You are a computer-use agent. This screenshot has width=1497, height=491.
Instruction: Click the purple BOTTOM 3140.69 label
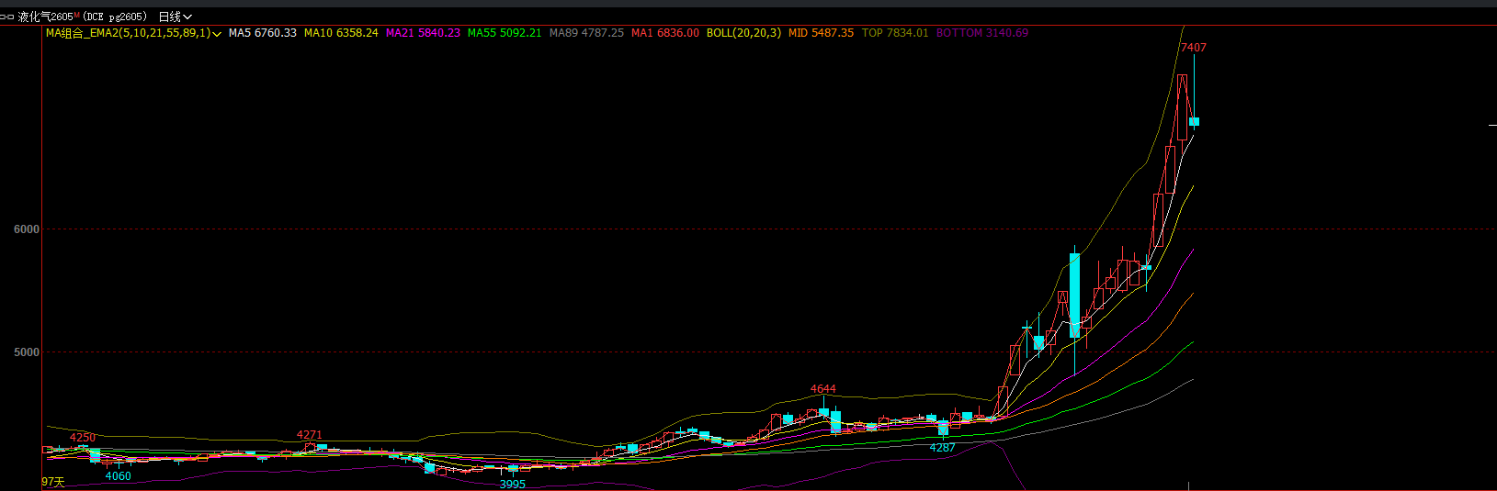(981, 33)
